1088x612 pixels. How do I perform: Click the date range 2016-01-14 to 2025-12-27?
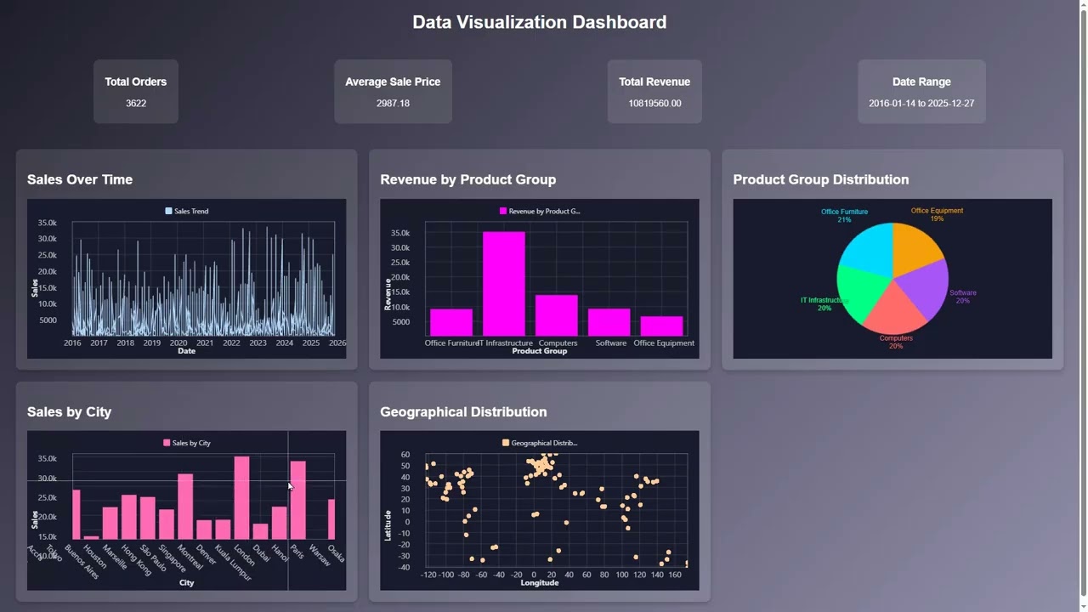tap(921, 103)
